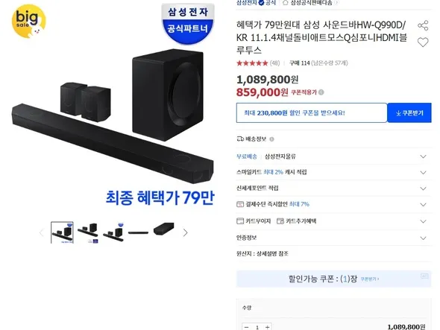
Task: Select the second soundbar thumbnail image
Action: 87,232
